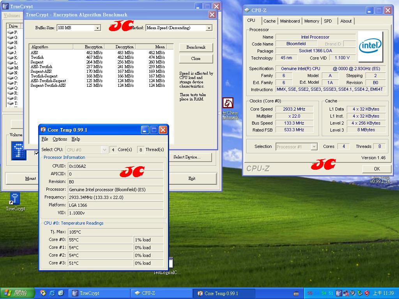The image size is (399, 299).
Task: Click the CPUID field showing 0x106A2
Action: point(115,166)
